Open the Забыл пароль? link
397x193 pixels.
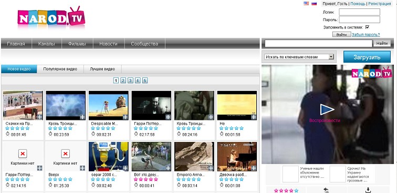(366, 35)
